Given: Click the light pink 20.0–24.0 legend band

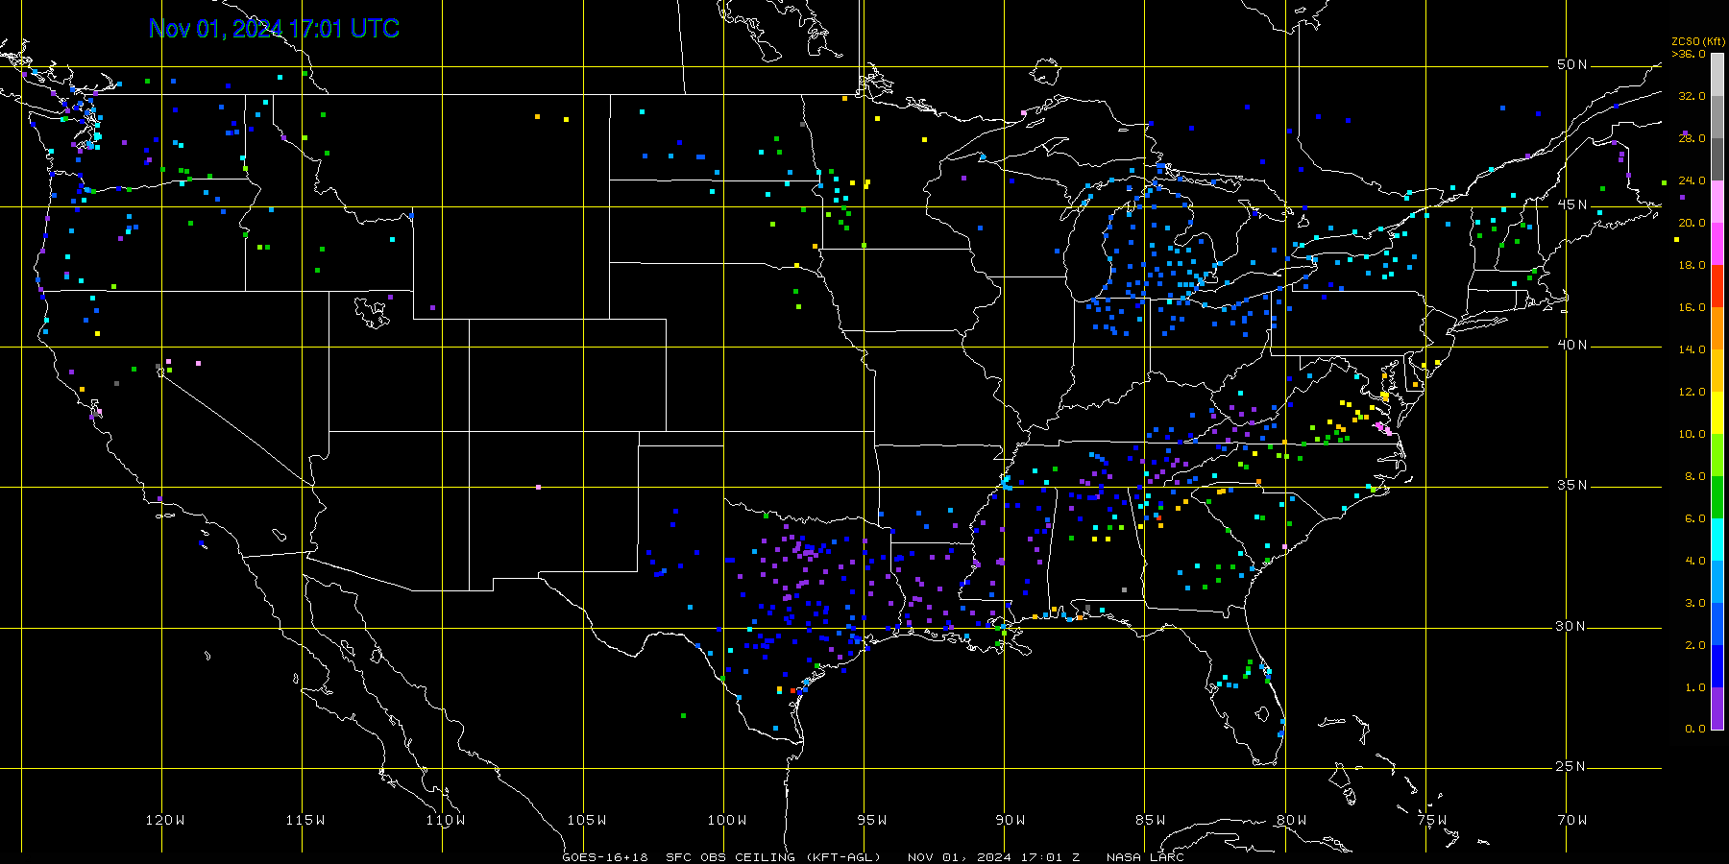Looking at the screenshot, I should point(1717,202).
